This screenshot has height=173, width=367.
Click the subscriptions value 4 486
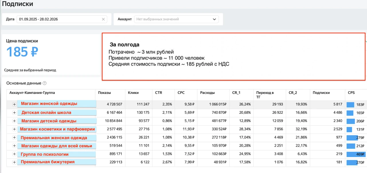point(337,113)
